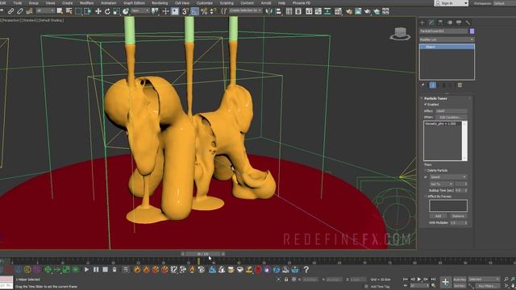Toggle Percent Snap button
The image size is (516, 290).
coord(204,11)
